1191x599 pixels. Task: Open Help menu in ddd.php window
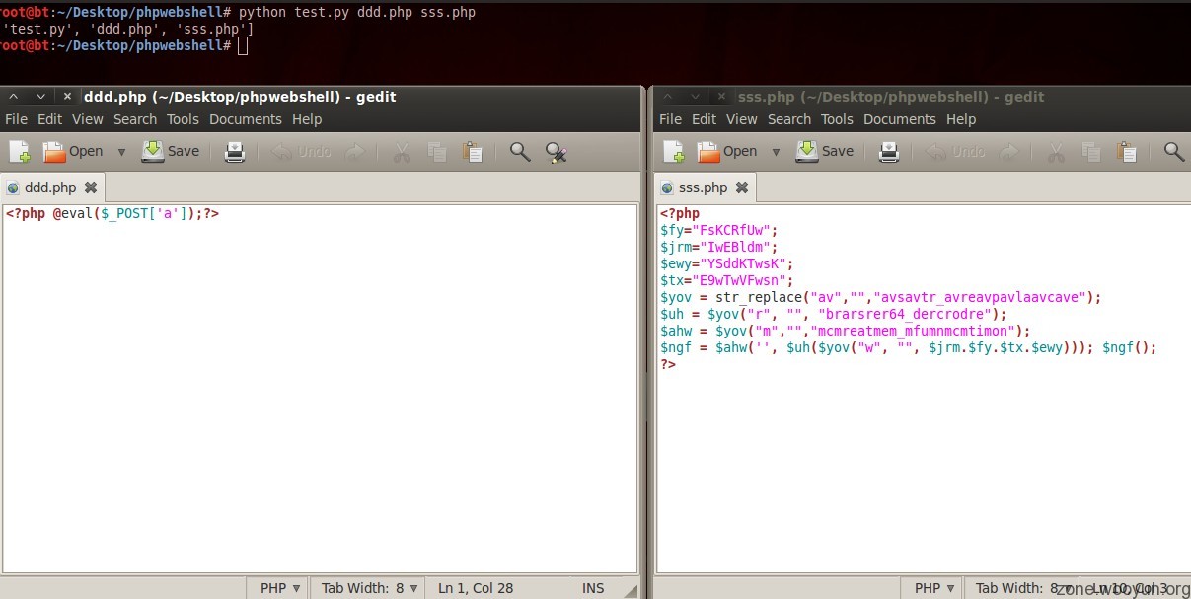click(x=307, y=119)
